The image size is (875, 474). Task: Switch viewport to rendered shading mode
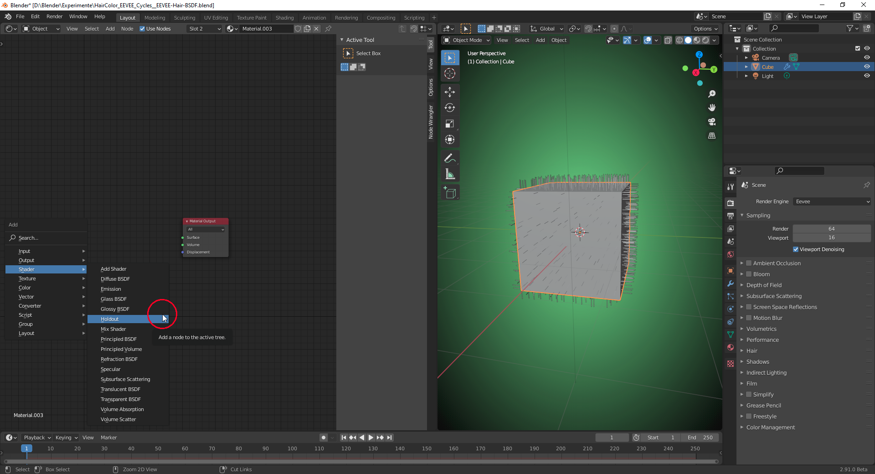point(706,40)
